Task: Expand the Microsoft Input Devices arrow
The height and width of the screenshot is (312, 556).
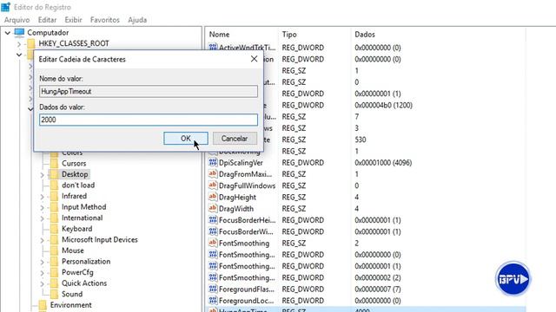Action: point(42,240)
